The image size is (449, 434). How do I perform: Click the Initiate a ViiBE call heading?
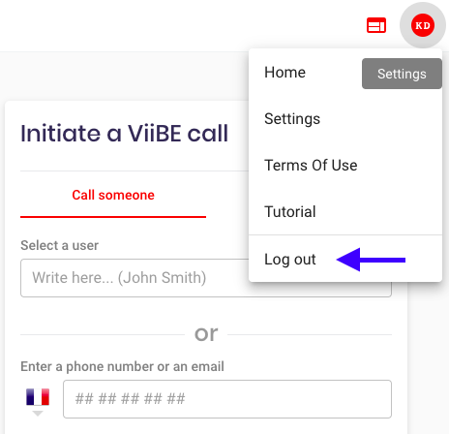(x=124, y=133)
